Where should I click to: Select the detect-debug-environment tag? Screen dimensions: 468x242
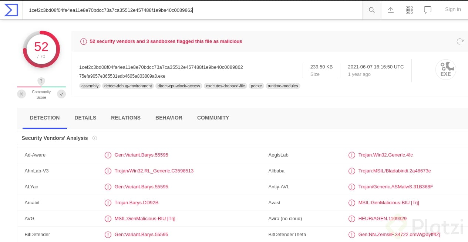coord(128,86)
